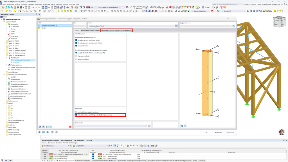The image size is (288, 162).
Task: Click the camera icon at the Navigator bottom
Action: coord(10,160)
